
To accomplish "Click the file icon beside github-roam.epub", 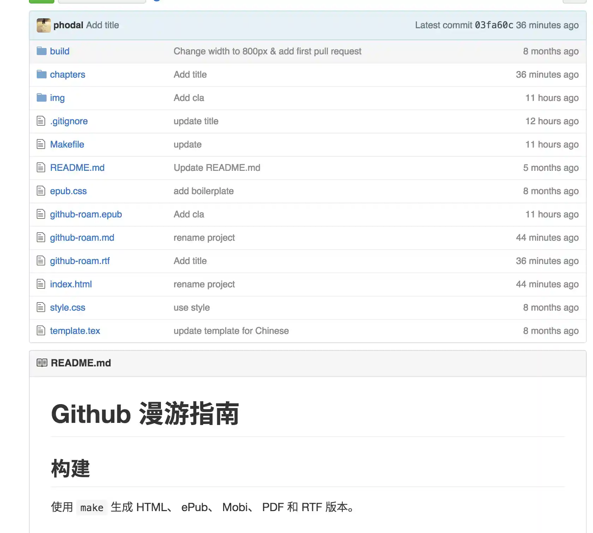I will click(41, 214).
